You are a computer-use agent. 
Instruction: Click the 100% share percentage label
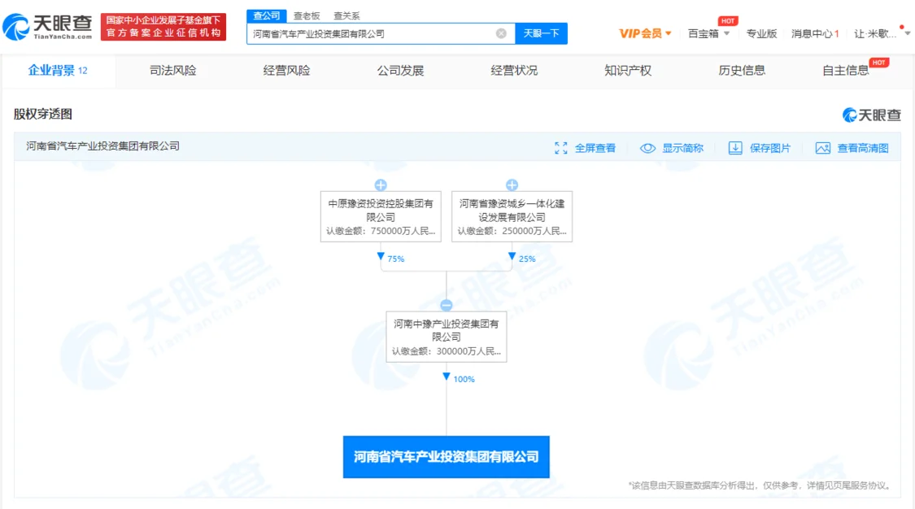click(464, 379)
